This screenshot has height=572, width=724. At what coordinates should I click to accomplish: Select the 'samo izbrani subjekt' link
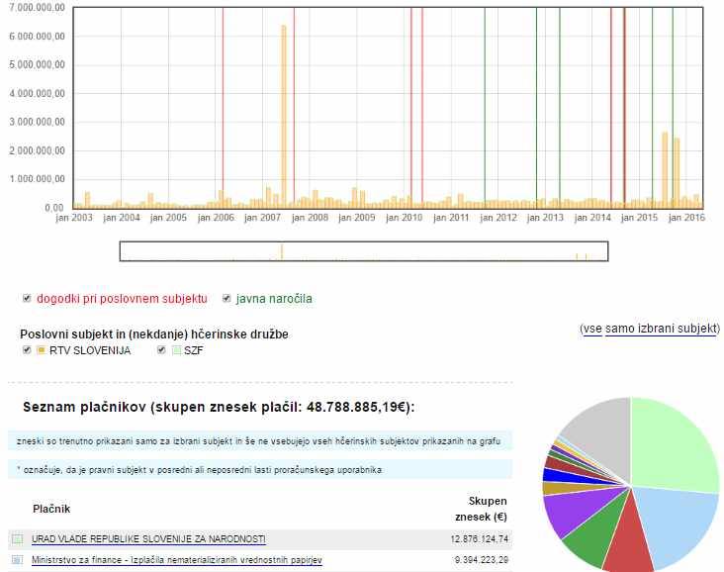pyautogui.click(x=661, y=328)
